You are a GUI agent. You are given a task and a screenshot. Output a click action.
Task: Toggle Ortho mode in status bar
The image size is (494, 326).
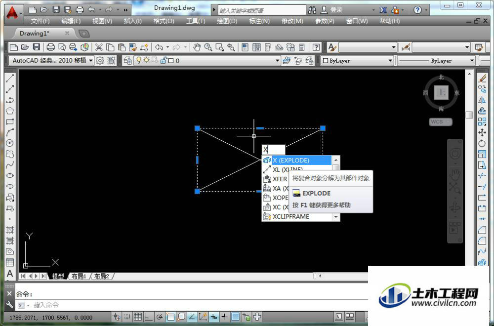[149, 317]
